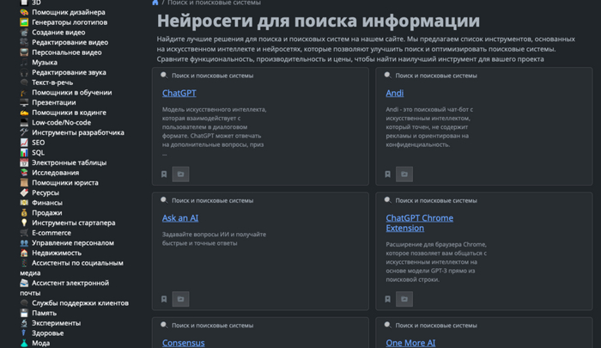
Task: Add Andi to a folder
Action: point(404,174)
